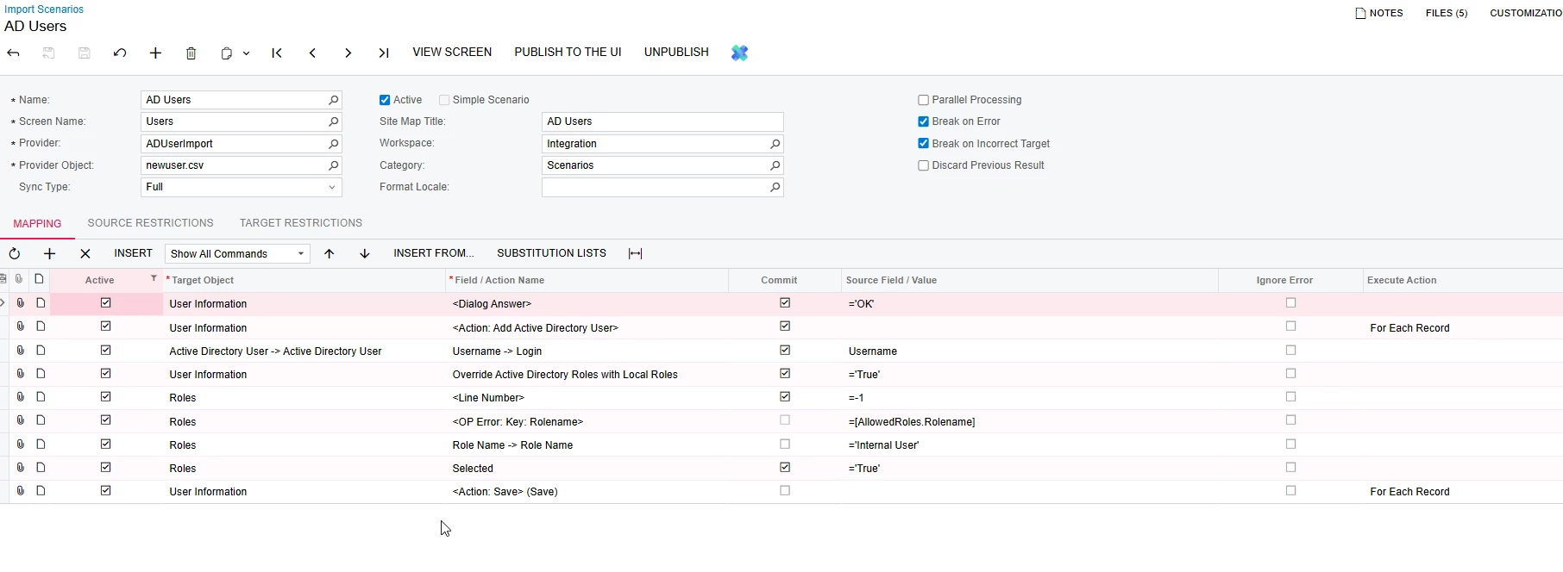1563x572 pixels.
Task: Click the Execute Action column header
Action: coord(1463,280)
